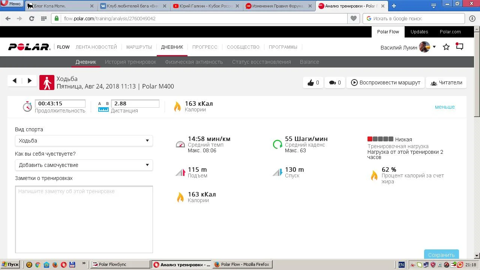
Task: Click the меньше link
Action: tap(444, 107)
